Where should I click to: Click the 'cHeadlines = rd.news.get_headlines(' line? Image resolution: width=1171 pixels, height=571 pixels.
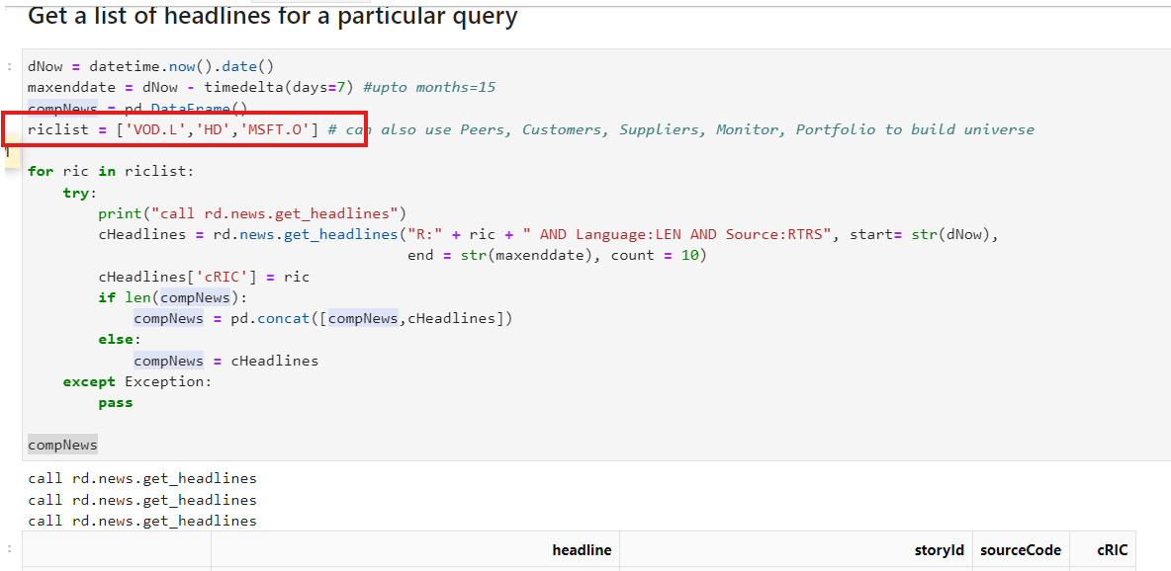point(548,235)
